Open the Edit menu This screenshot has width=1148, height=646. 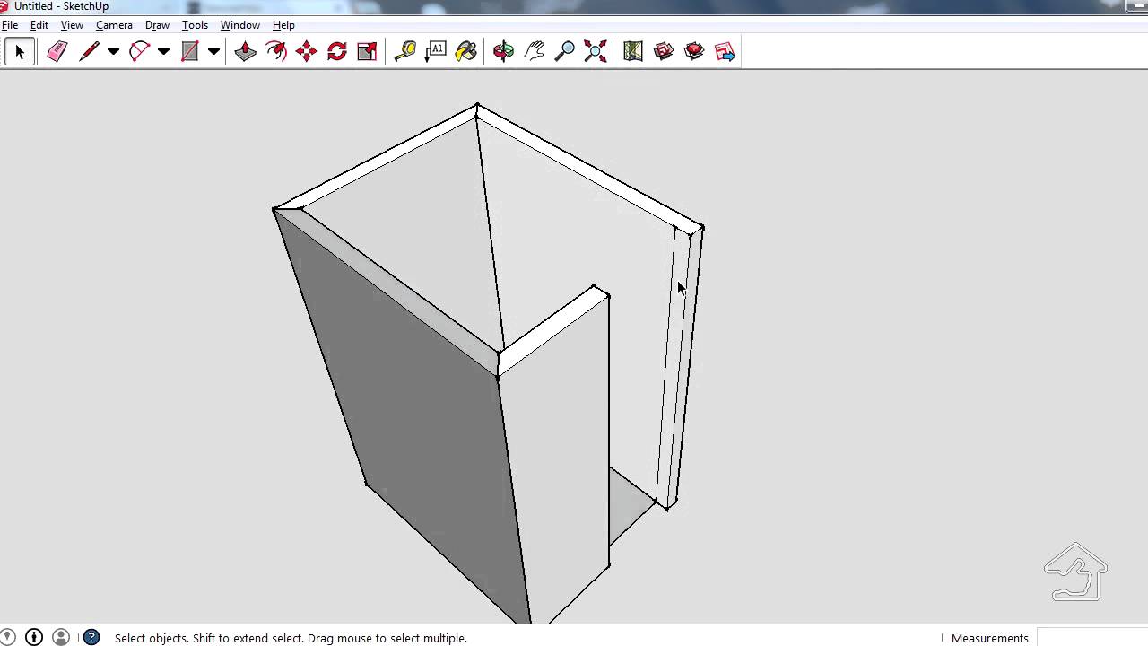click(39, 25)
